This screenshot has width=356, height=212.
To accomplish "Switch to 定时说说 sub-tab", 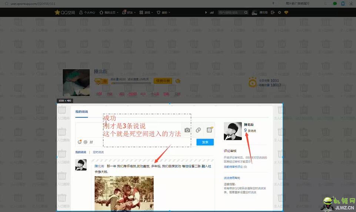I will [98, 152].
